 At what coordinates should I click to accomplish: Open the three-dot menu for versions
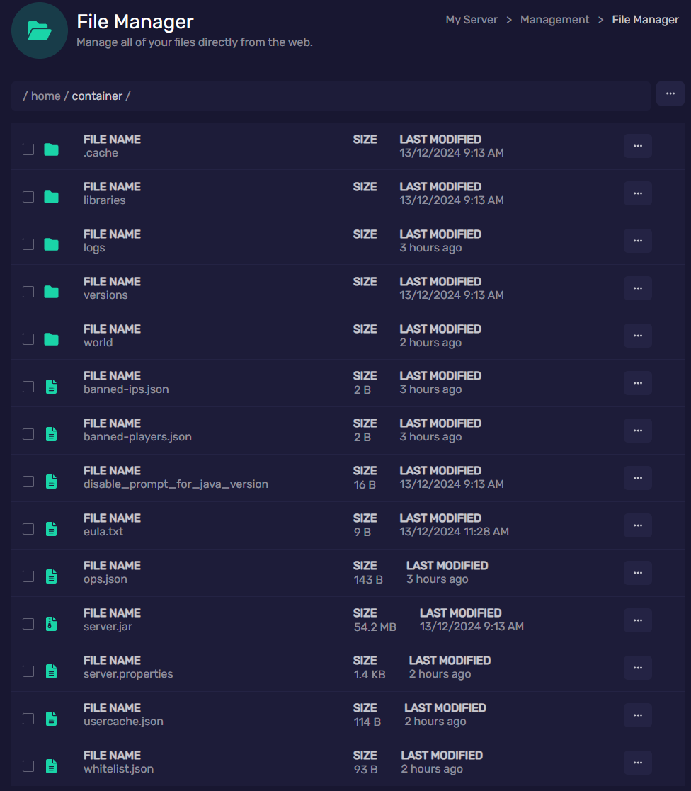[637, 288]
